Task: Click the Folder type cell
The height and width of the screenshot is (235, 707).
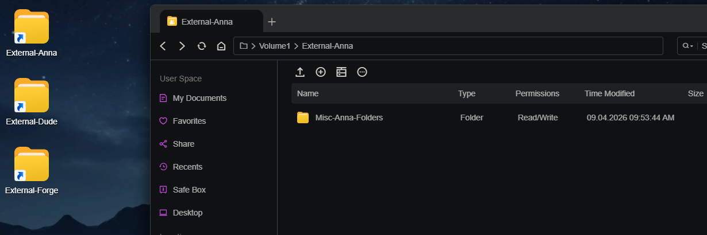Action: click(472, 117)
